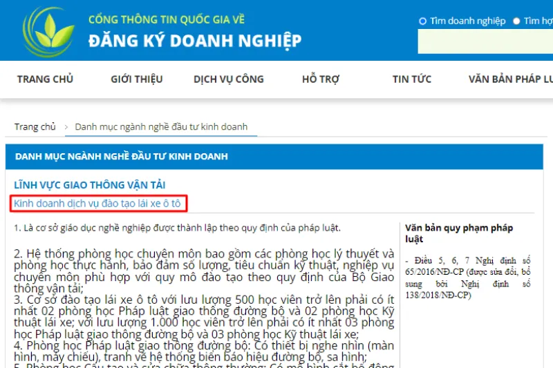Select the 'Tìm doanh nghiệp' radio button
Viewport: 553px width, 368px height.
click(423, 21)
